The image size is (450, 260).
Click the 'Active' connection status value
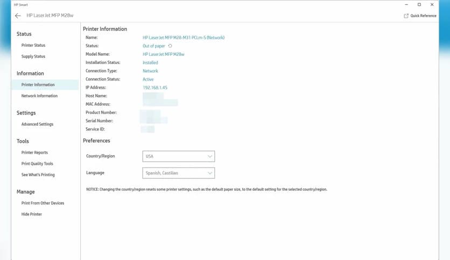[148, 80]
